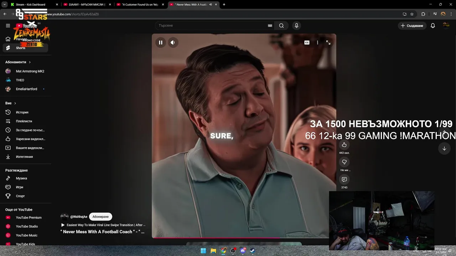The image size is (456, 256).
Task: Pause the Shorts video
Action: (161, 43)
